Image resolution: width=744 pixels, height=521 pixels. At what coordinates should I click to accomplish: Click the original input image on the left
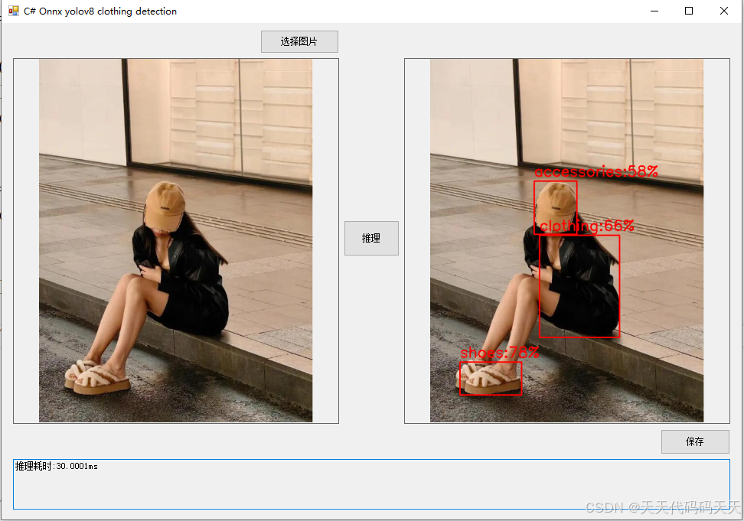point(175,240)
